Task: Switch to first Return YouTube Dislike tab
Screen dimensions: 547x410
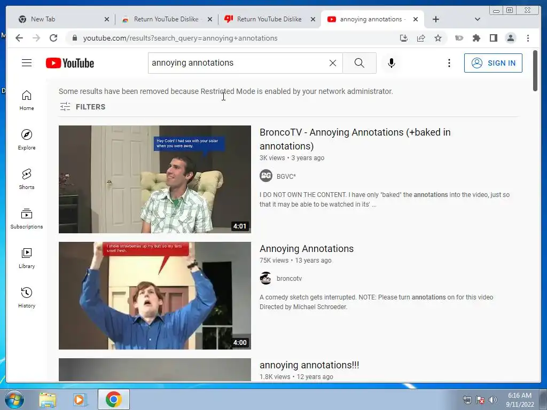Action: [166, 19]
